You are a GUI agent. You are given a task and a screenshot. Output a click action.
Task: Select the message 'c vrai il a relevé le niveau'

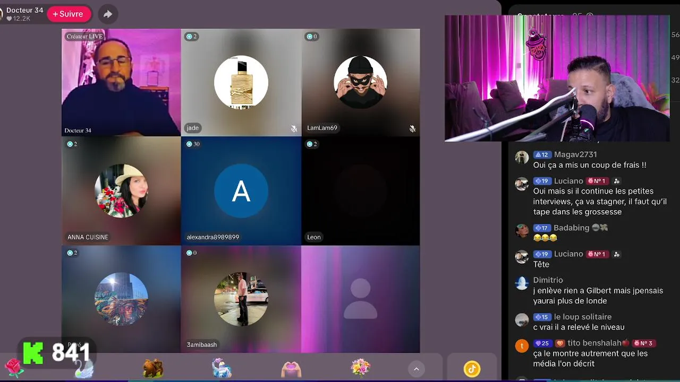[x=579, y=327]
